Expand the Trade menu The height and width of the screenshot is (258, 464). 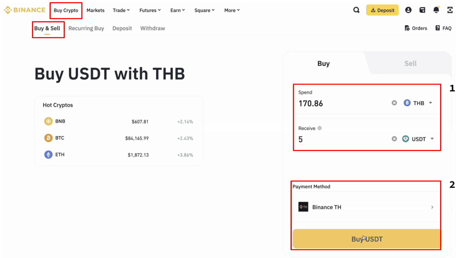(x=121, y=10)
